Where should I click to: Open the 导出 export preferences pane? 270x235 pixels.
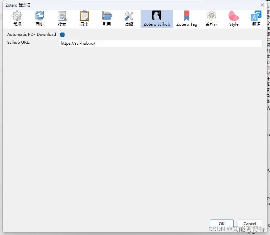click(84, 19)
